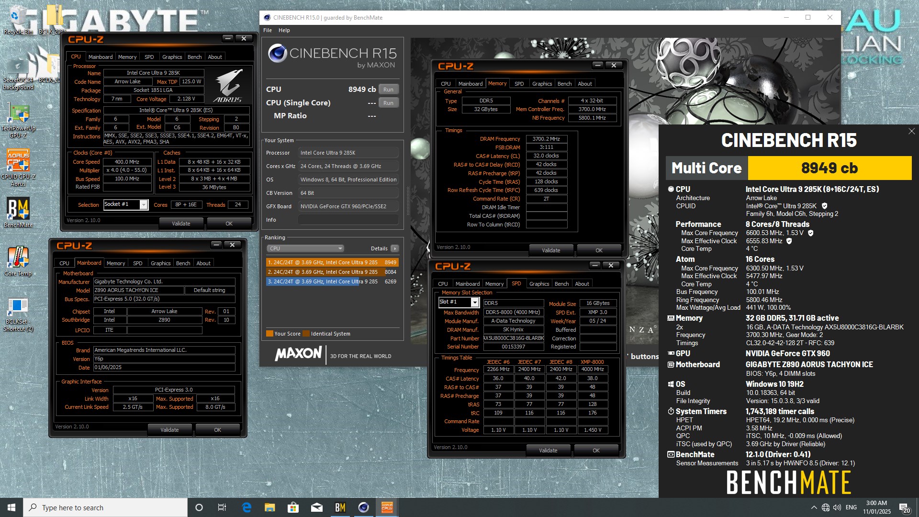Open Ranking CPU dropdown in Cinebench

click(x=305, y=248)
